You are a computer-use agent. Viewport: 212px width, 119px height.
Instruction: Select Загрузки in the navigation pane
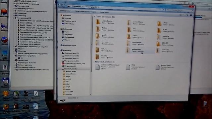67,18
